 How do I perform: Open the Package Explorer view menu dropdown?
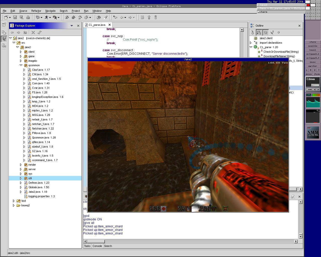(x=71, y=26)
